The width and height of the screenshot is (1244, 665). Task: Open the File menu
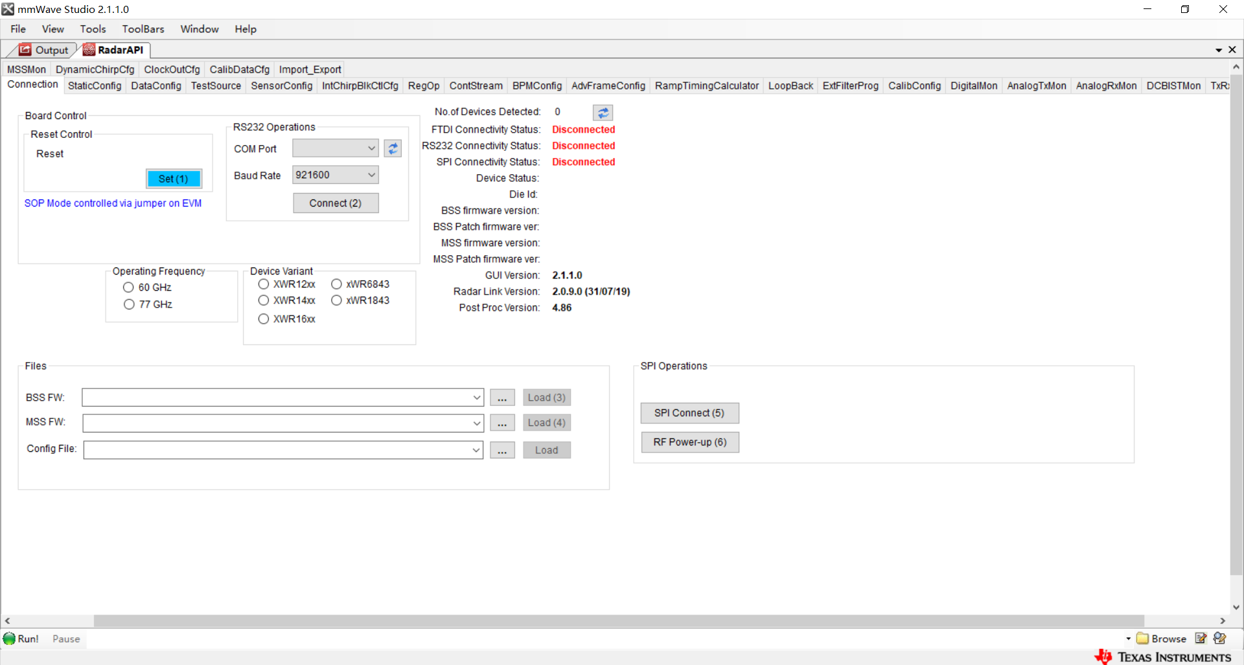(x=18, y=29)
